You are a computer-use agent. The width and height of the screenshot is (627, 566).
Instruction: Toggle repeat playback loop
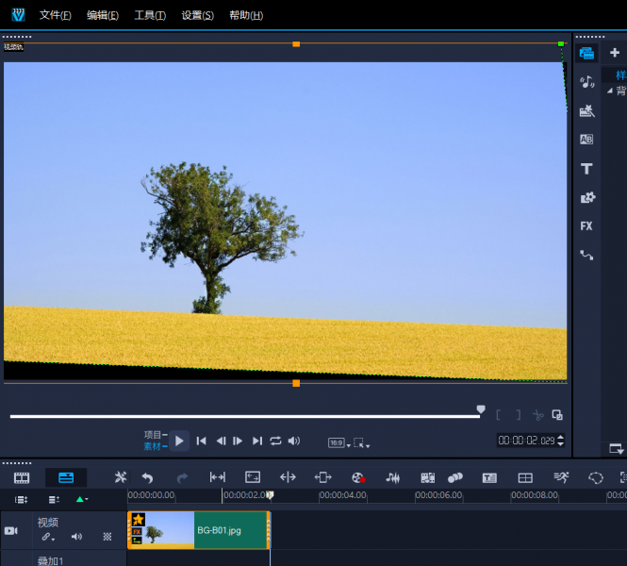pos(275,441)
